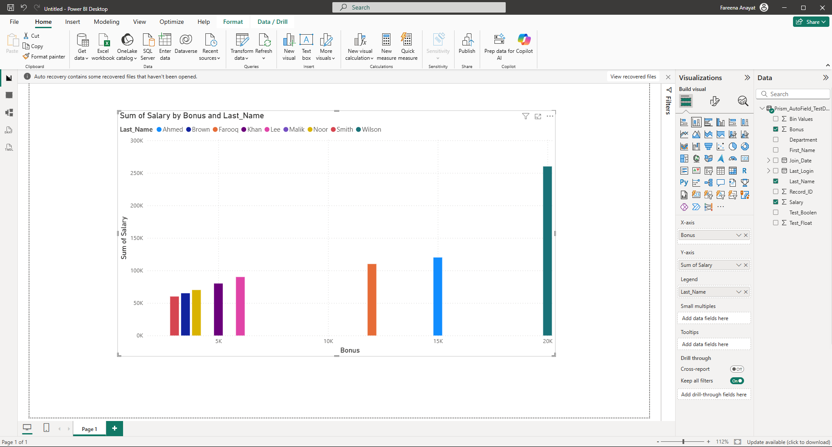Switch to the Format ribbon tab
832x447 pixels.
pos(233,22)
